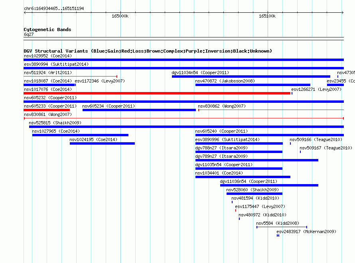Click the 165000k ruler position label
The image size is (355, 263).
120,16
